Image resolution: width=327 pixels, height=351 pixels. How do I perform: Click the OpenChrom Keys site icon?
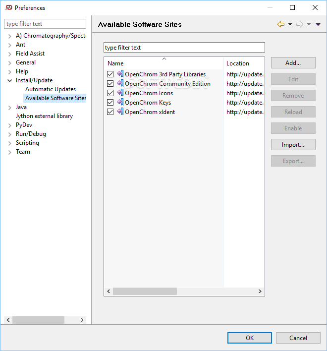(x=120, y=102)
